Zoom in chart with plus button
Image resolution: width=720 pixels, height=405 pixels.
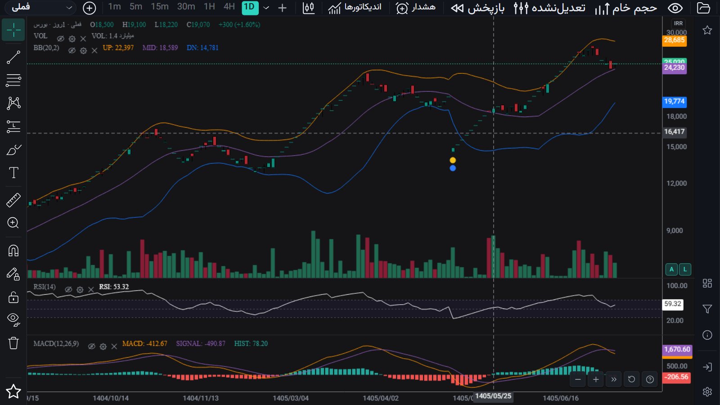click(596, 379)
